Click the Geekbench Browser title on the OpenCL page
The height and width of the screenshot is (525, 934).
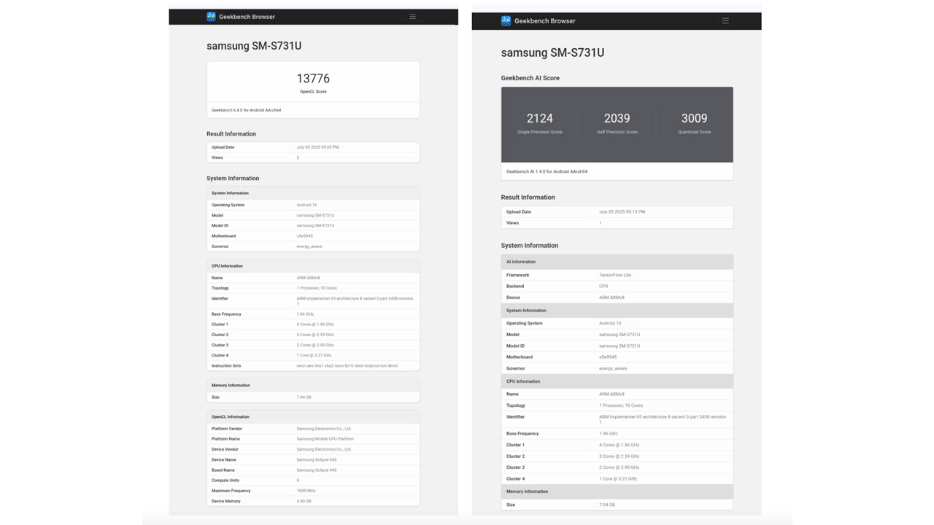[247, 16]
